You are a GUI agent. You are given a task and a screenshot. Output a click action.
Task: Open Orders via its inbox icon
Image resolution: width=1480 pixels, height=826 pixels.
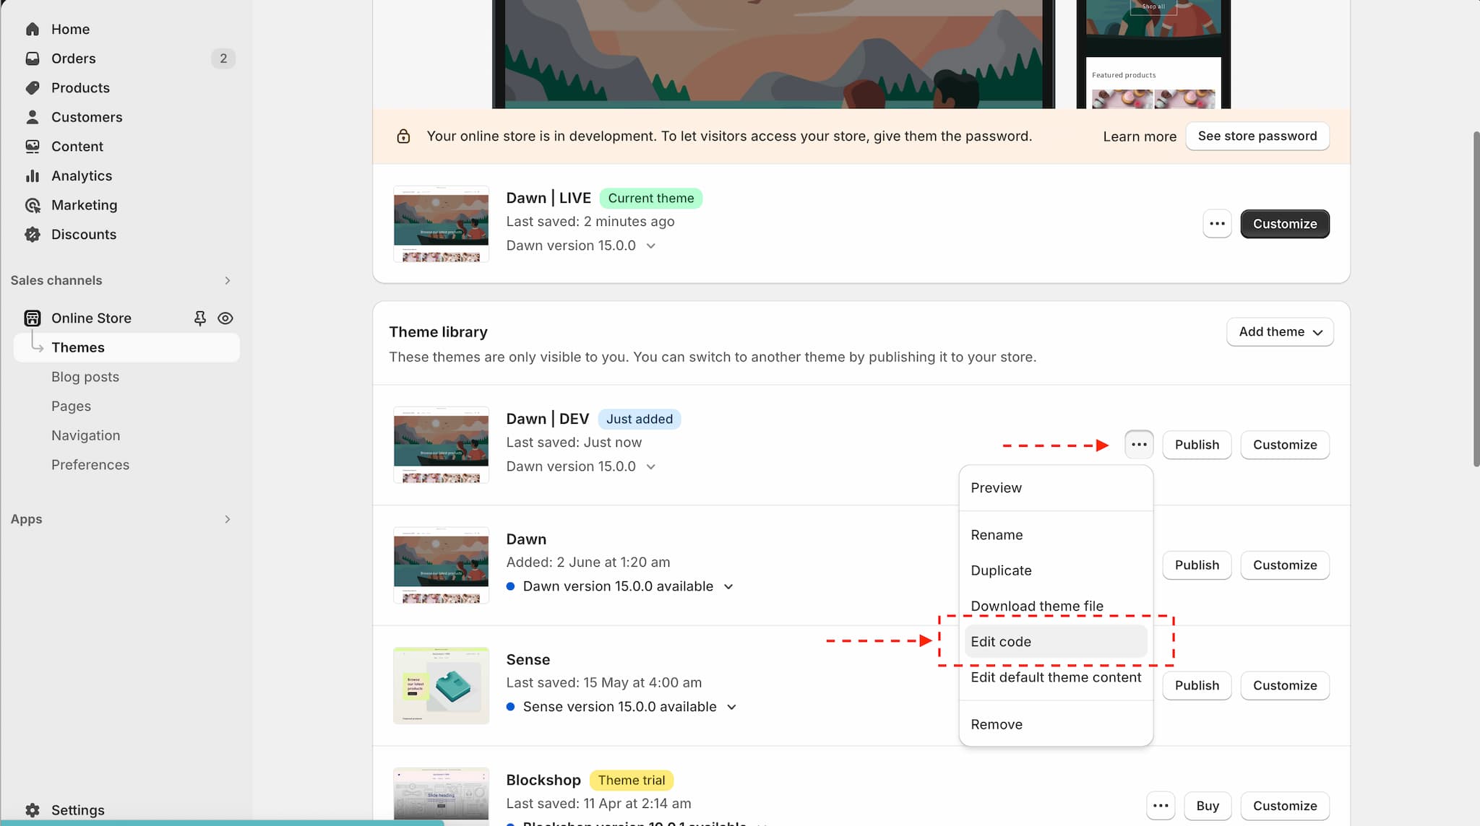(32, 58)
